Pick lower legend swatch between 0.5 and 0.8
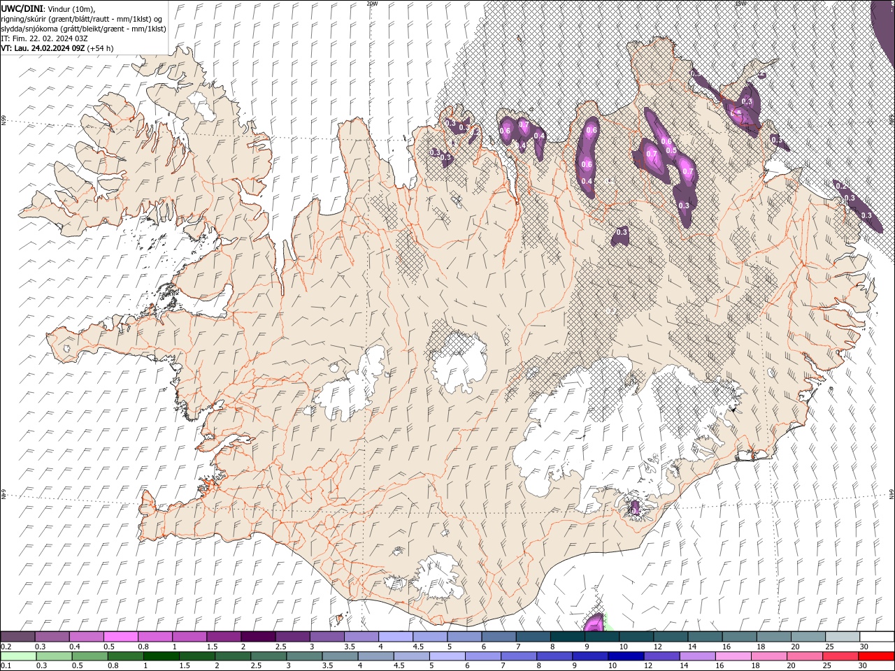Viewport: 895px width, 671px height. click(89, 656)
